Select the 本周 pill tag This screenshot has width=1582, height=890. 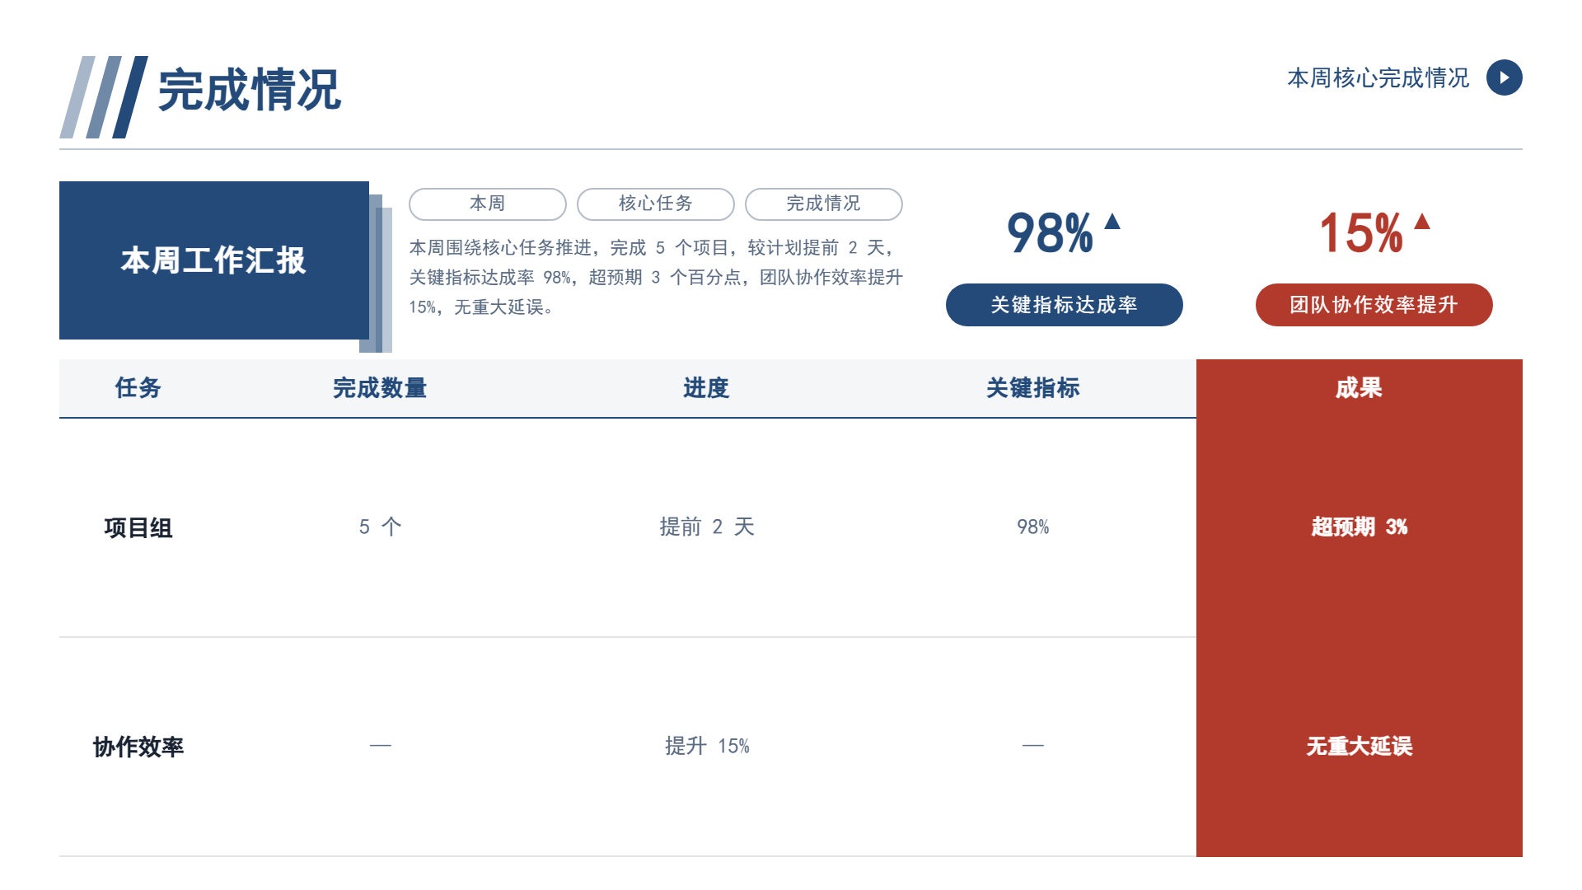coord(488,204)
